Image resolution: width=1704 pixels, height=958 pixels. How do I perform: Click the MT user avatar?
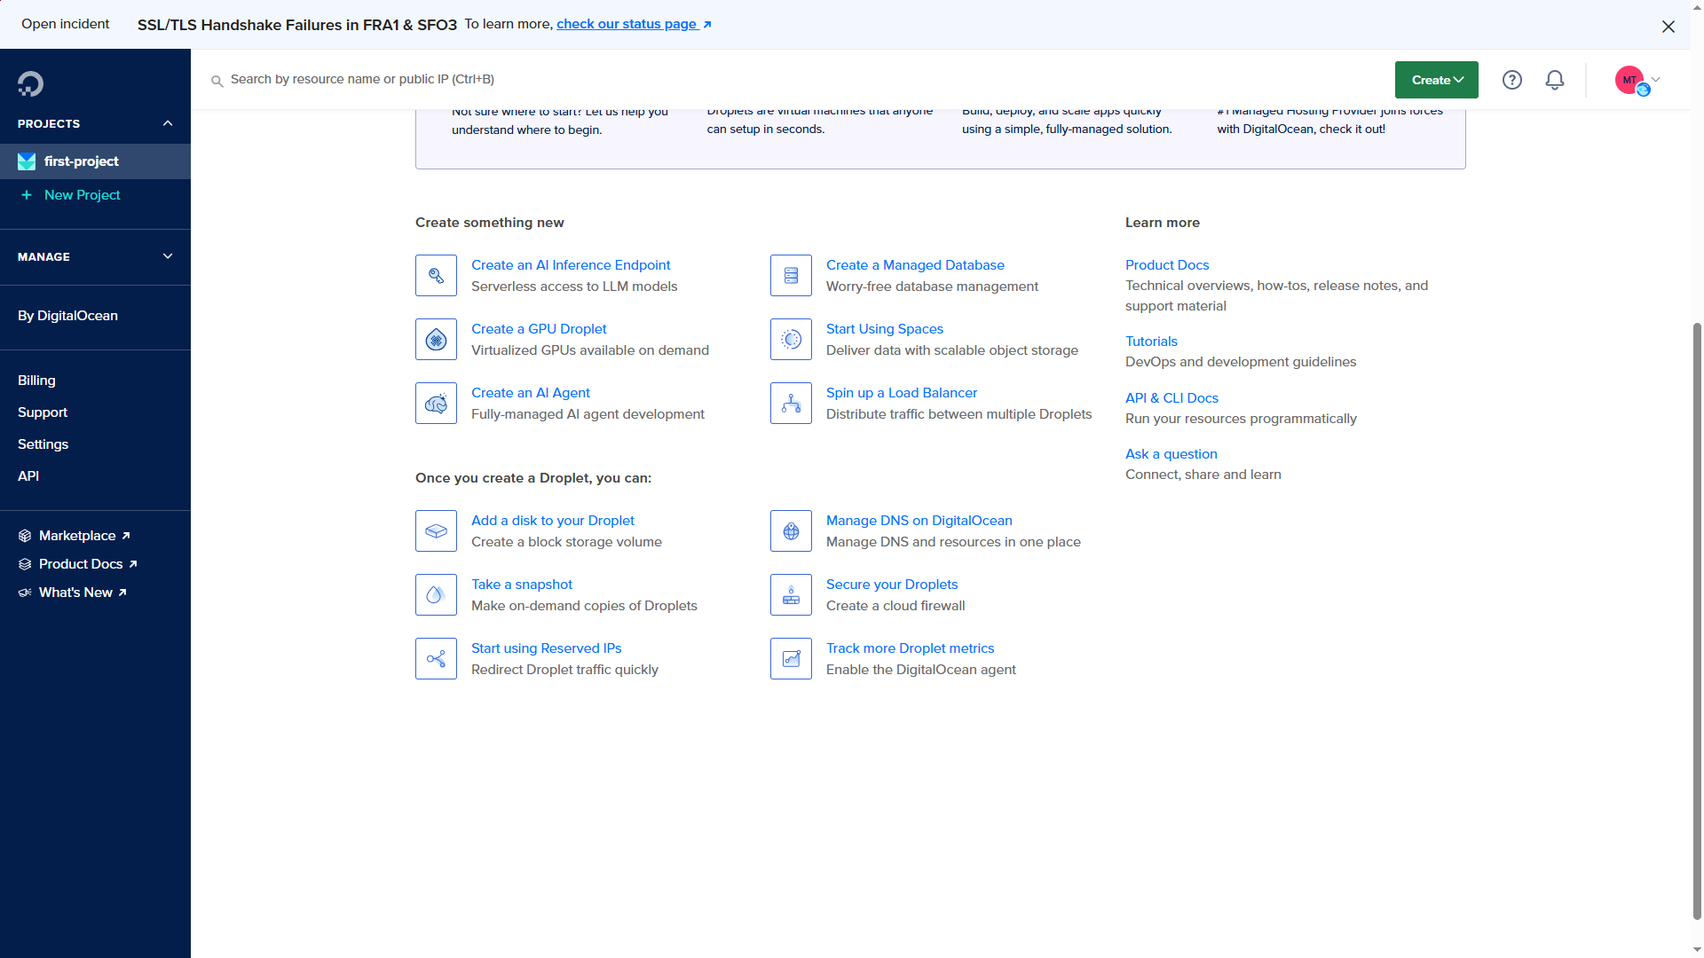click(1629, 80)
